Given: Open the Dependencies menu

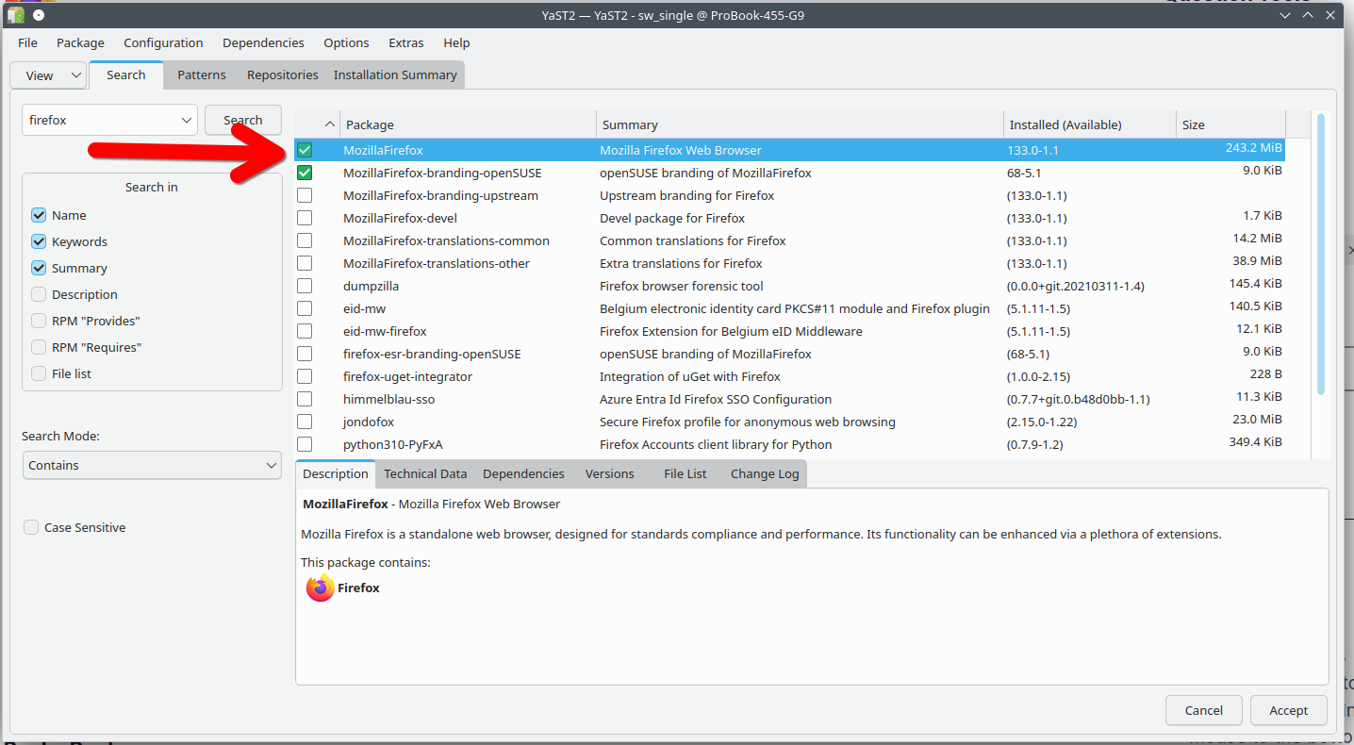Looking at the screenshot, I should (263, 42).
